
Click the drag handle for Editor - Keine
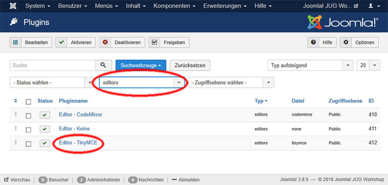[x=16, y=128]
